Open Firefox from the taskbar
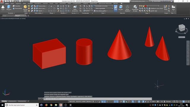190x107 pixels. point(46,105)
